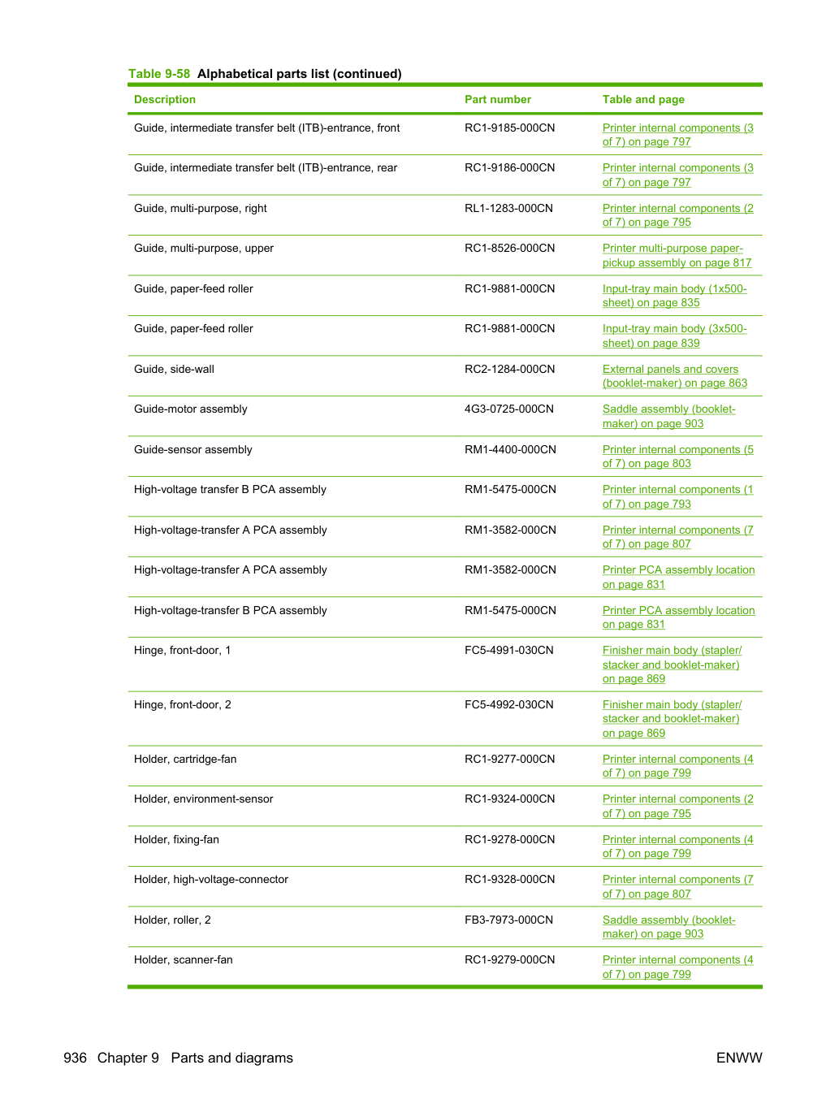The image size is (839, 1117).
Task: Open Input-tray main body (1x500-sheet) page 835 link
Action: click(675, 296)
